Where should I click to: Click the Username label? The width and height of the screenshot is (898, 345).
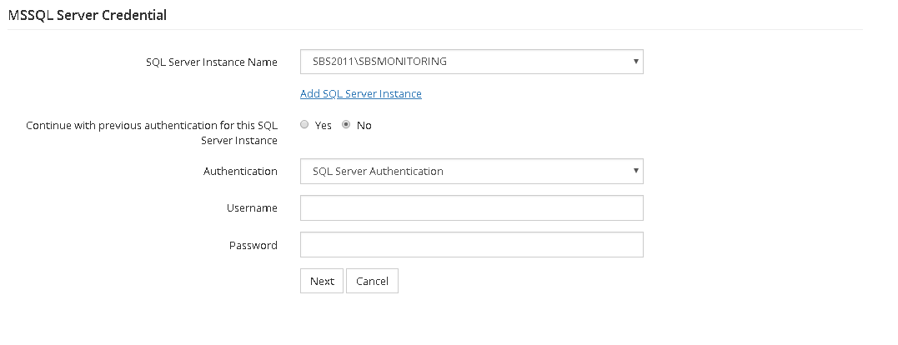(252, 208)
